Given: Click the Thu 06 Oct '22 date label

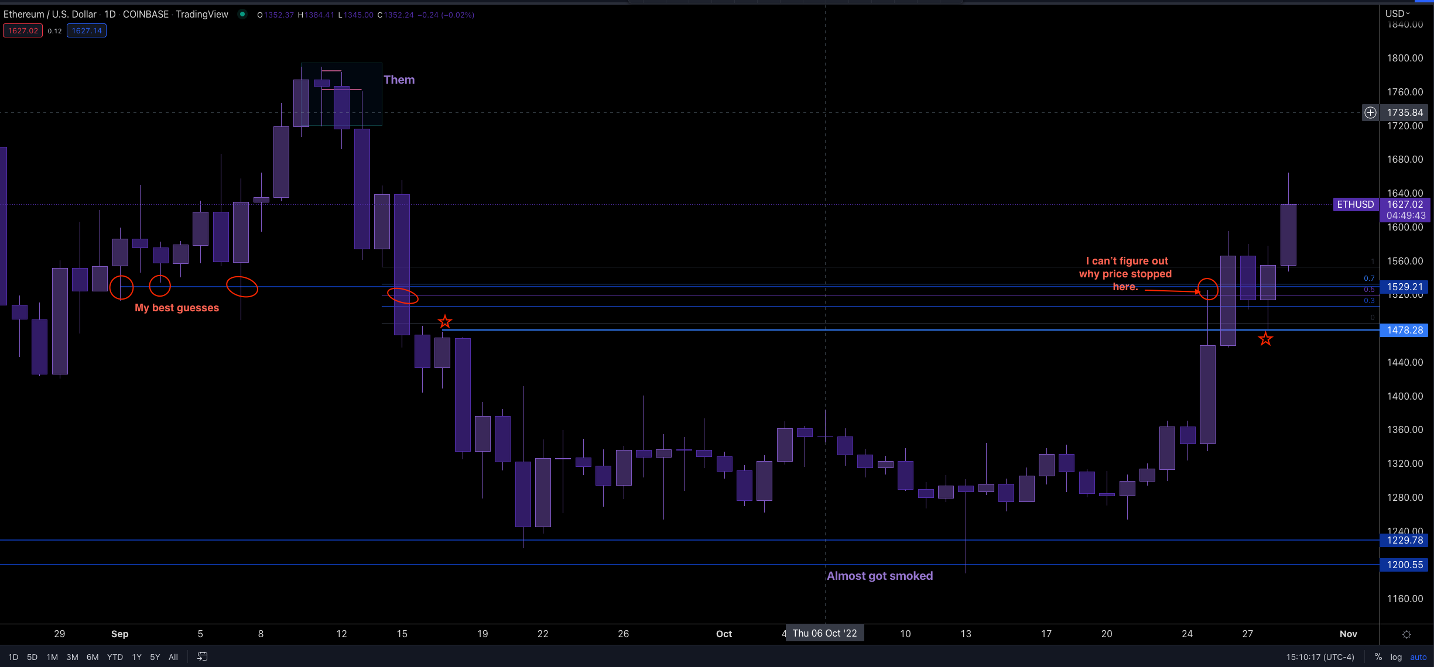Looking at the screenshot, I should coord(824,633).
